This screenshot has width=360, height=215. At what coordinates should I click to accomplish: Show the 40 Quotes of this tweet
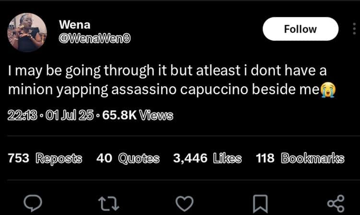pyautogui.click(x=128, y=159)
